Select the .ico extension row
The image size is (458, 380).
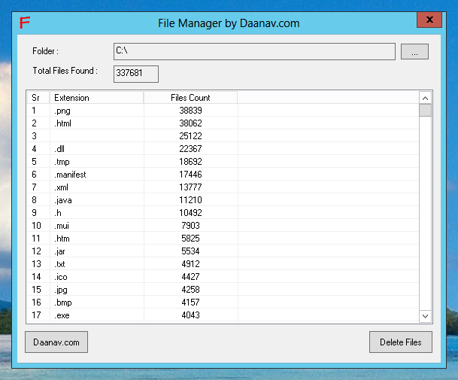point(223,277)
